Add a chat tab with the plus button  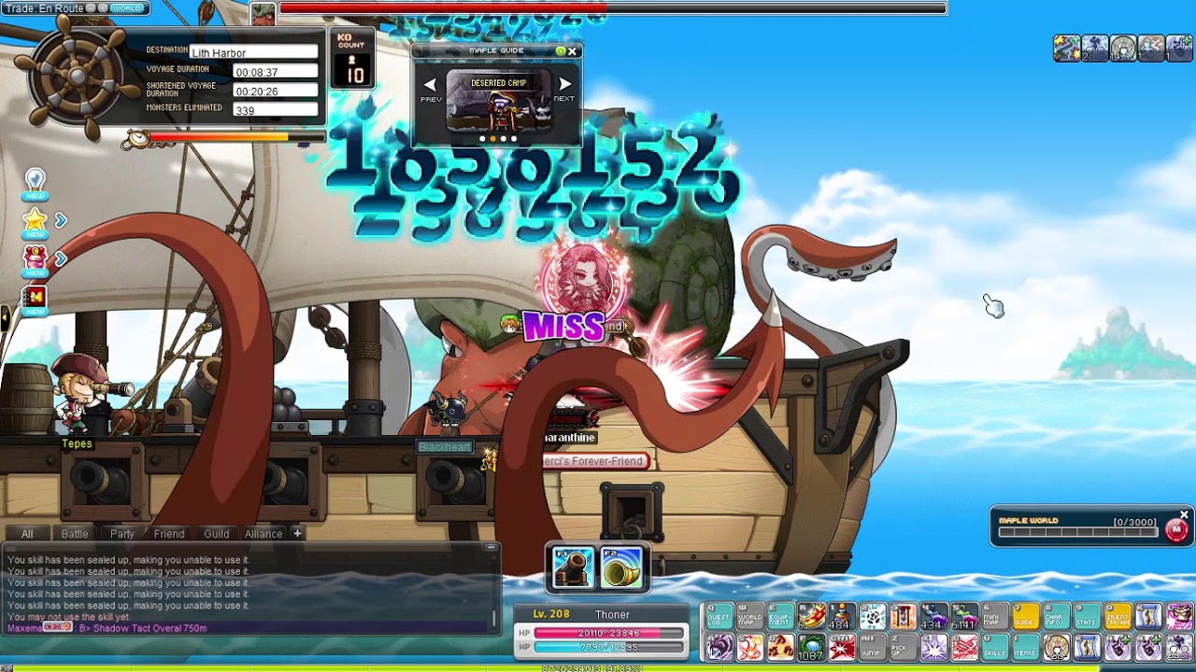(297, 534)
